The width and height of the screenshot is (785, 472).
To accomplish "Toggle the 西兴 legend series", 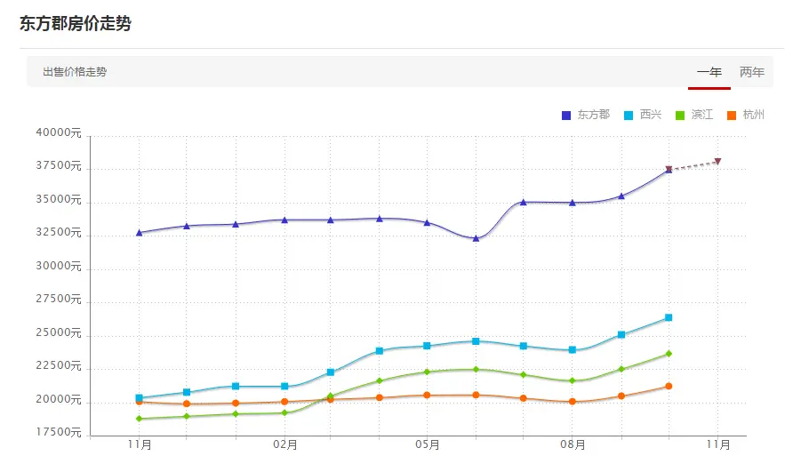I will tap(643, 115).
